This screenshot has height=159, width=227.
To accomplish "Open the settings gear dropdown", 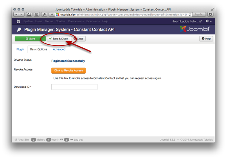I will pyautogui.click(x=209, y=21).
